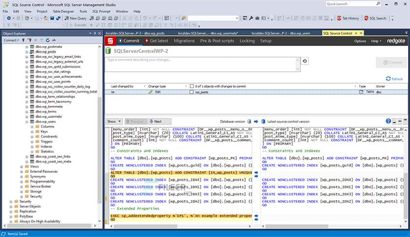
Task: Open the Pre & Post scripts tab
Action: click(x=217, y=41)
